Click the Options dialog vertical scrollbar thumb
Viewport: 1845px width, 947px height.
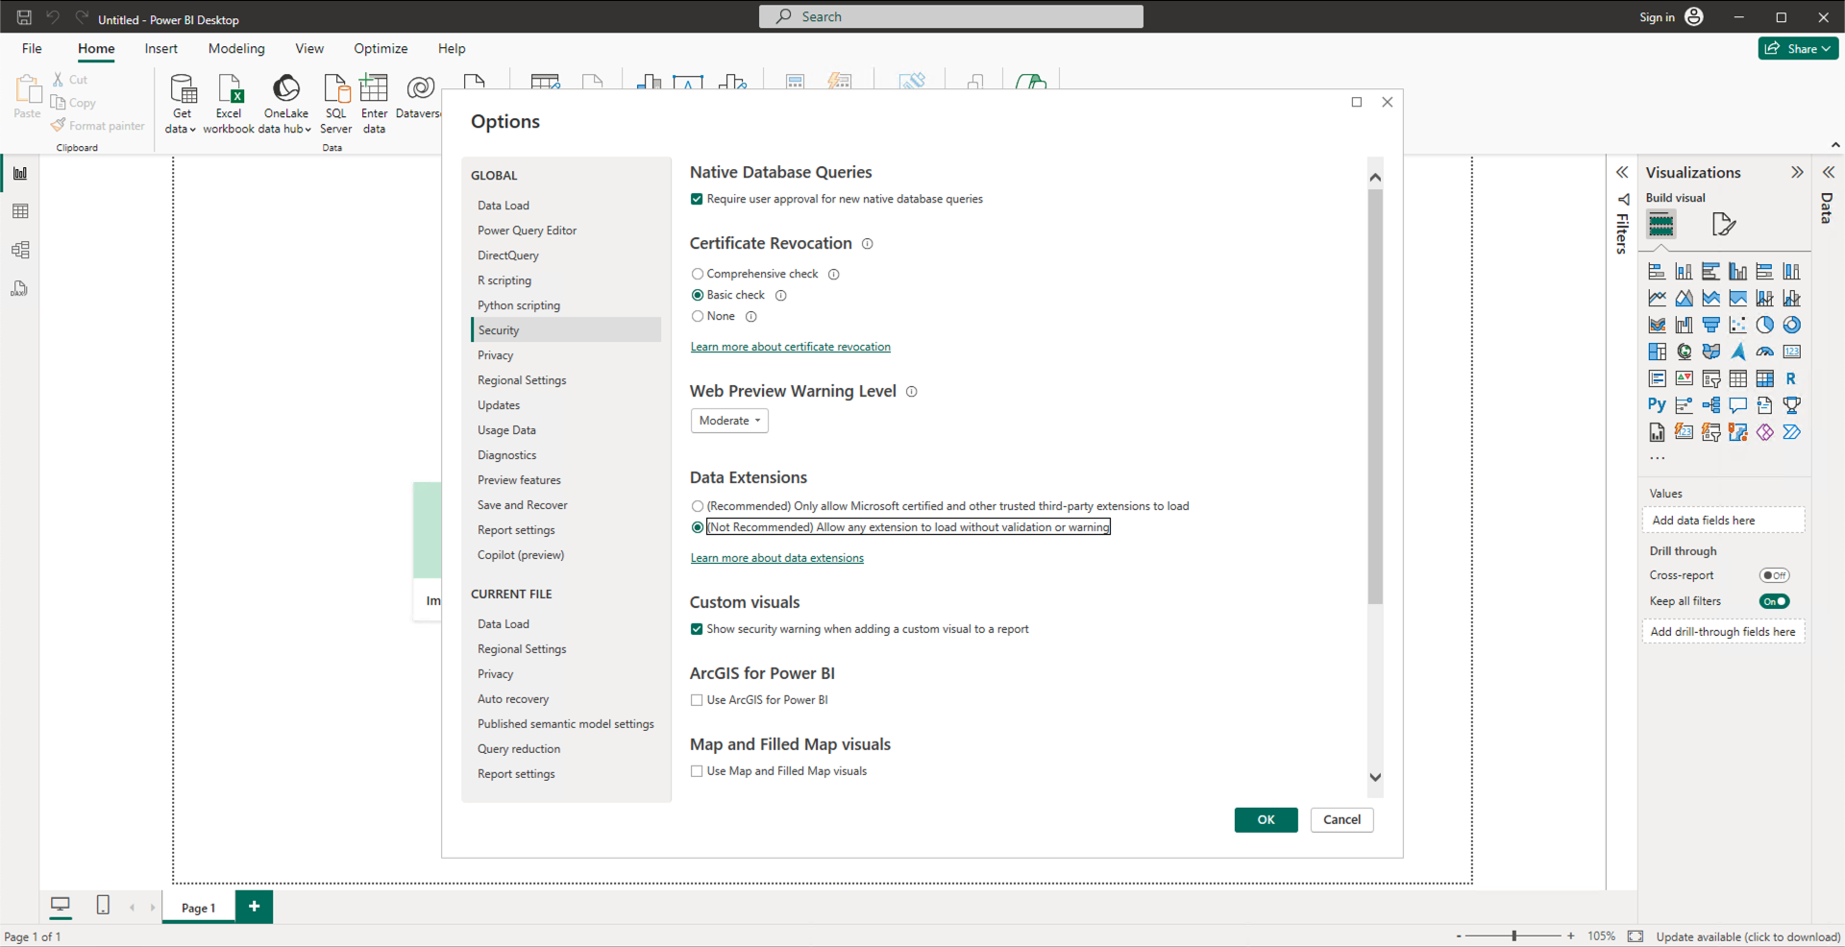[1375, 397]
